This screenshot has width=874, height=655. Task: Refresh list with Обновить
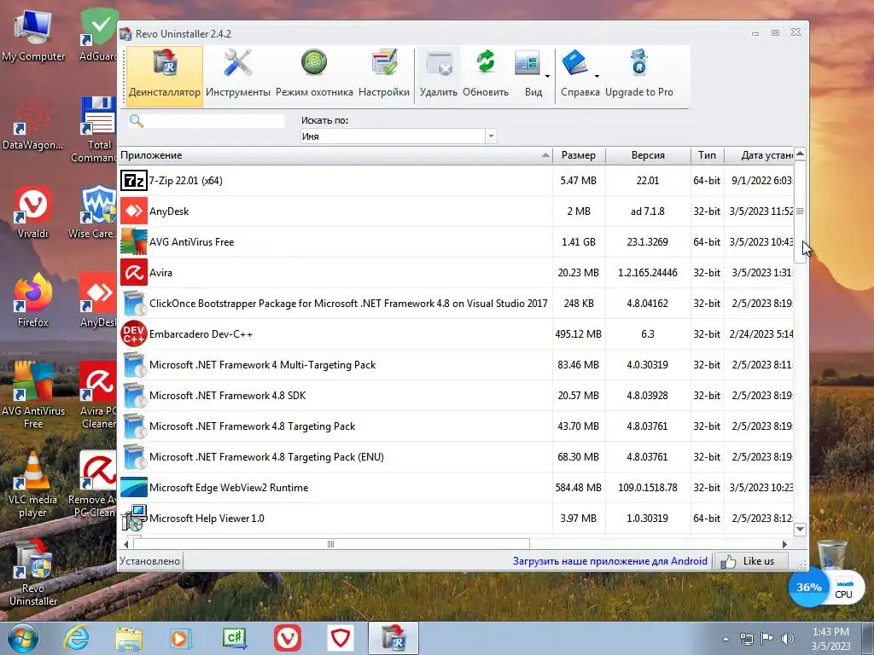click(x=486, y=75)
